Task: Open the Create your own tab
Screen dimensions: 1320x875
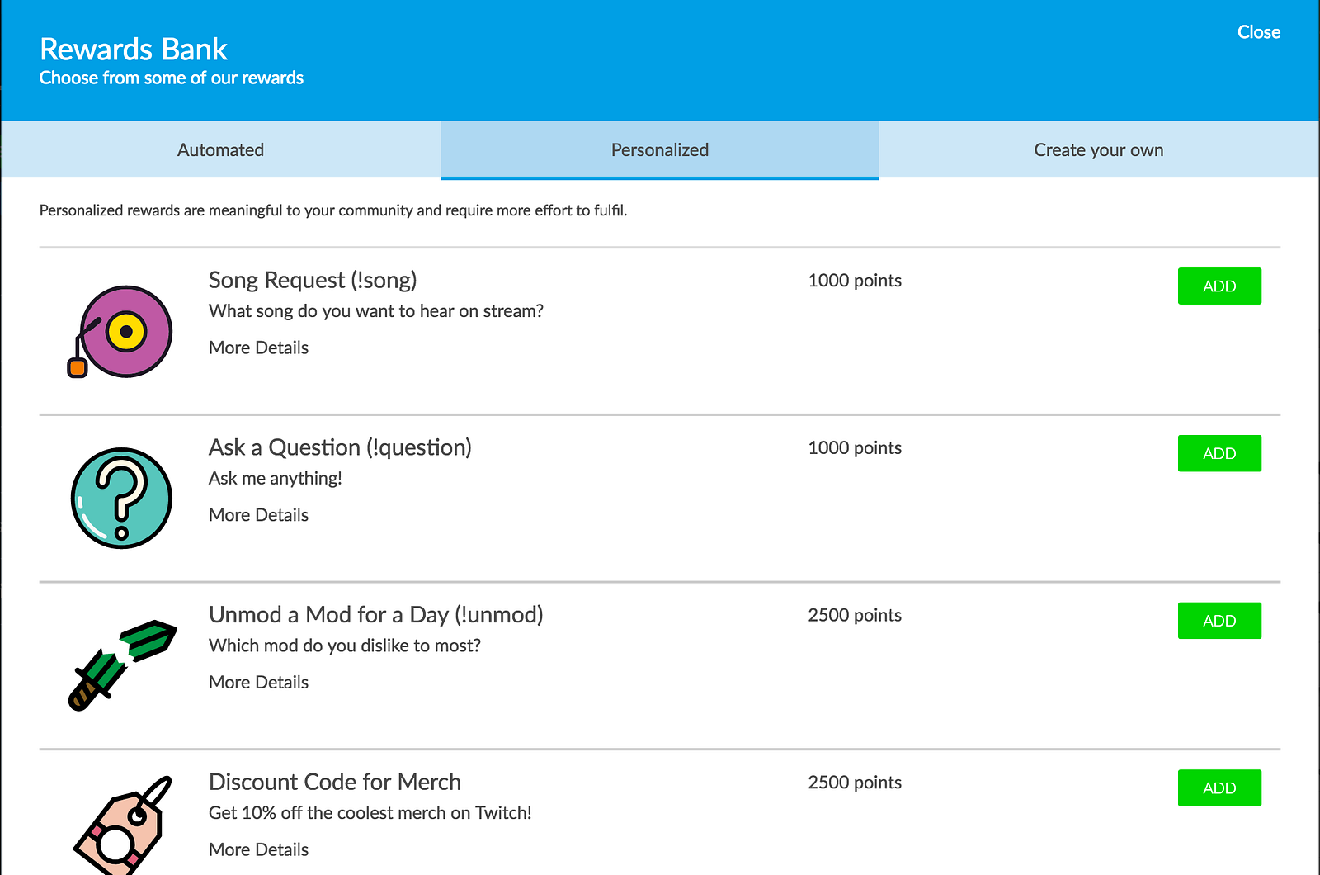Action: pyautogui.click(x=1098, y=150)
